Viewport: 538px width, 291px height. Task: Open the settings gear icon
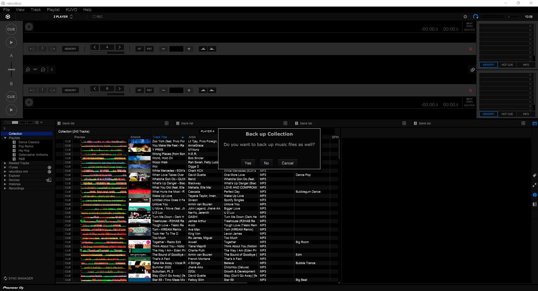click(x=465, y=17)
